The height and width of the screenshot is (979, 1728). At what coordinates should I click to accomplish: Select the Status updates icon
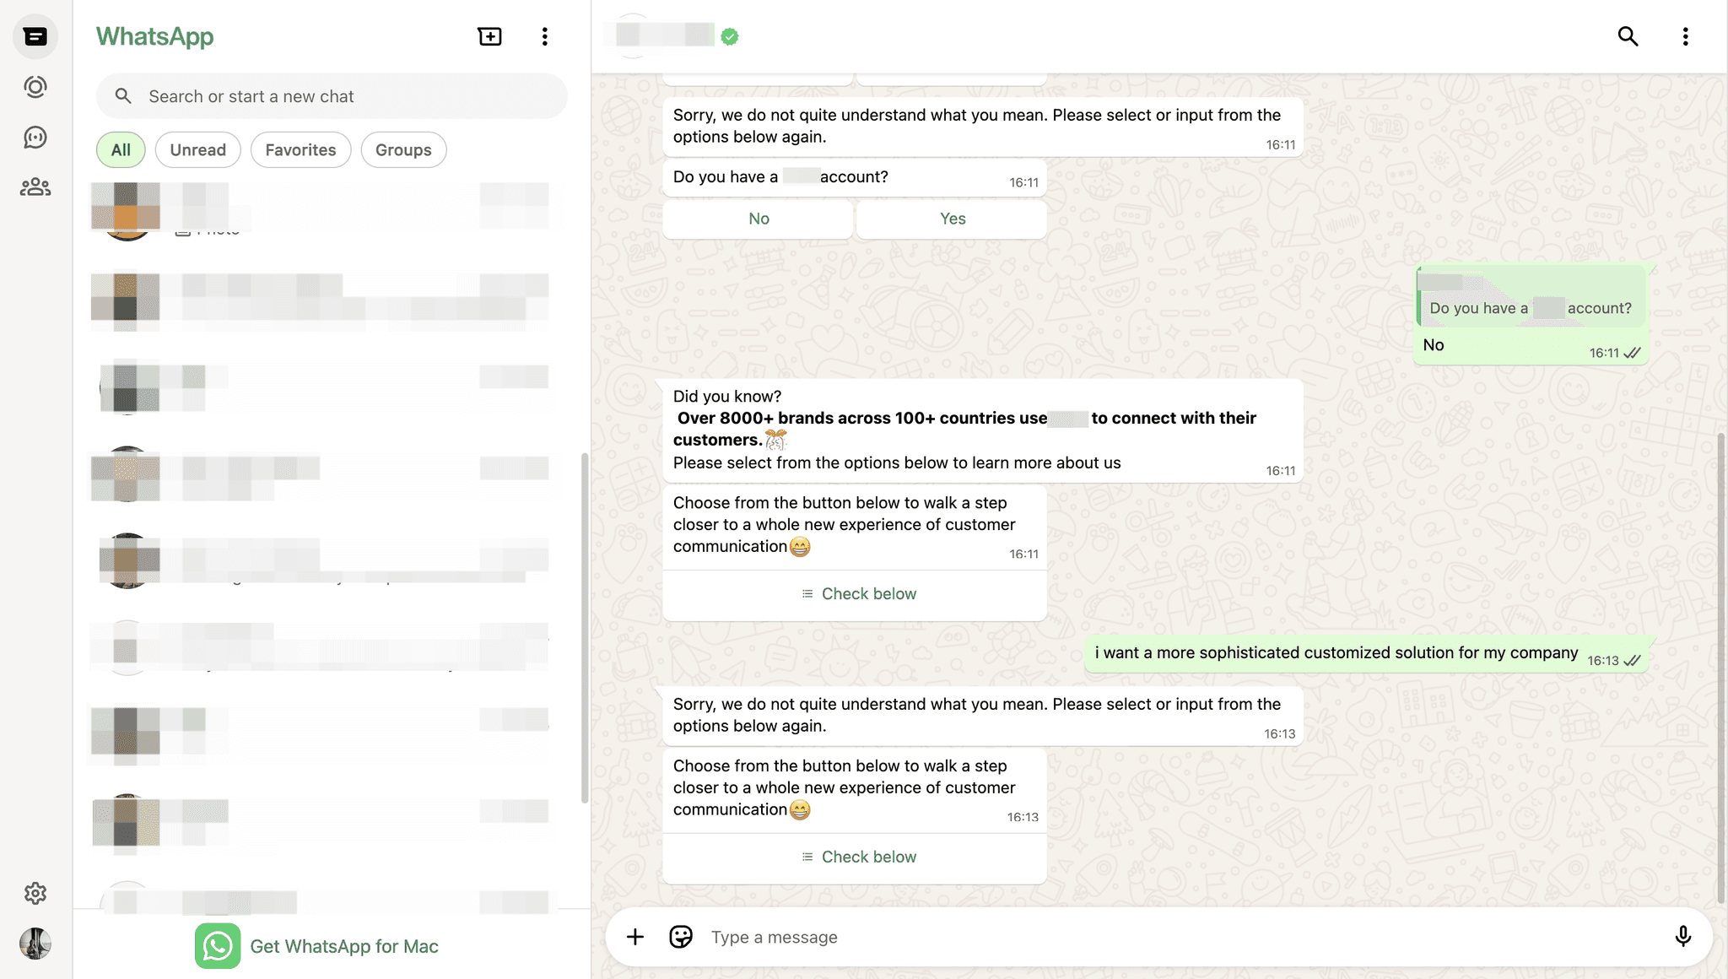pyautogui.click(x=35, y=86)
